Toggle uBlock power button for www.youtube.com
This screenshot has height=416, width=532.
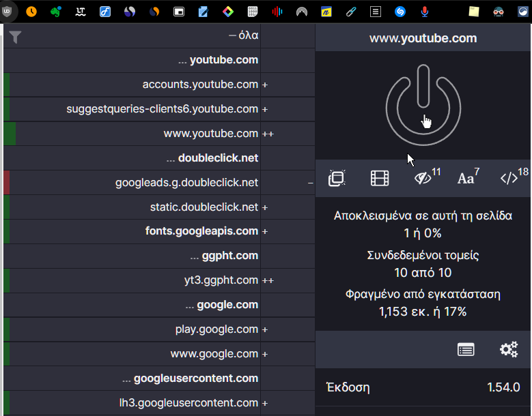[x=423, y=104]
